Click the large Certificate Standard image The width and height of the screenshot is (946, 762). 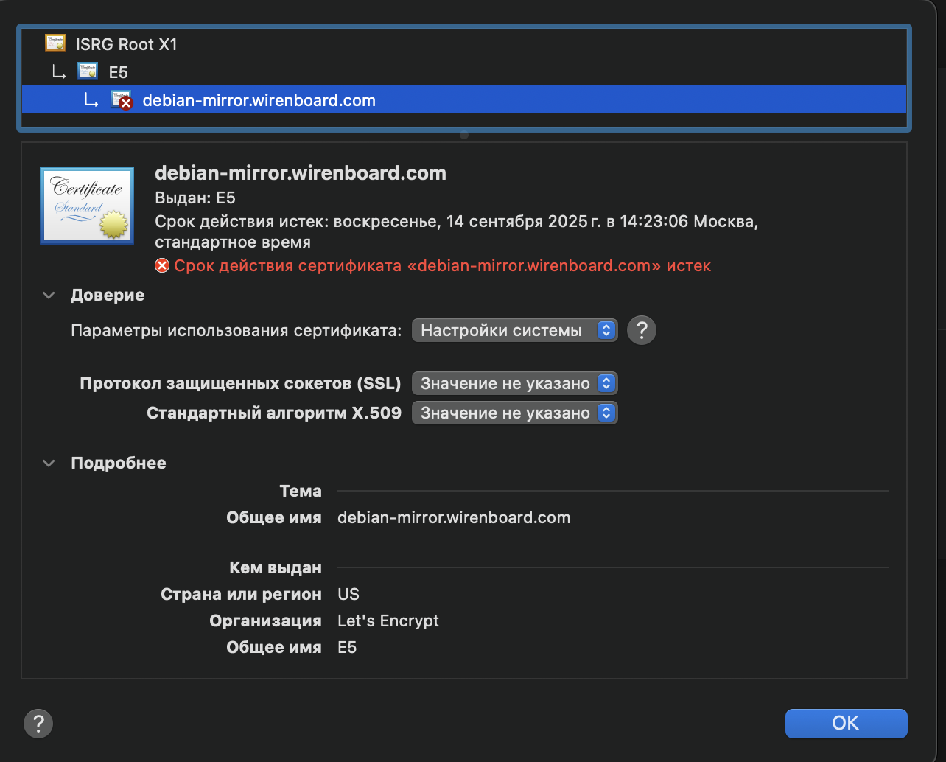tap(87, 205)
